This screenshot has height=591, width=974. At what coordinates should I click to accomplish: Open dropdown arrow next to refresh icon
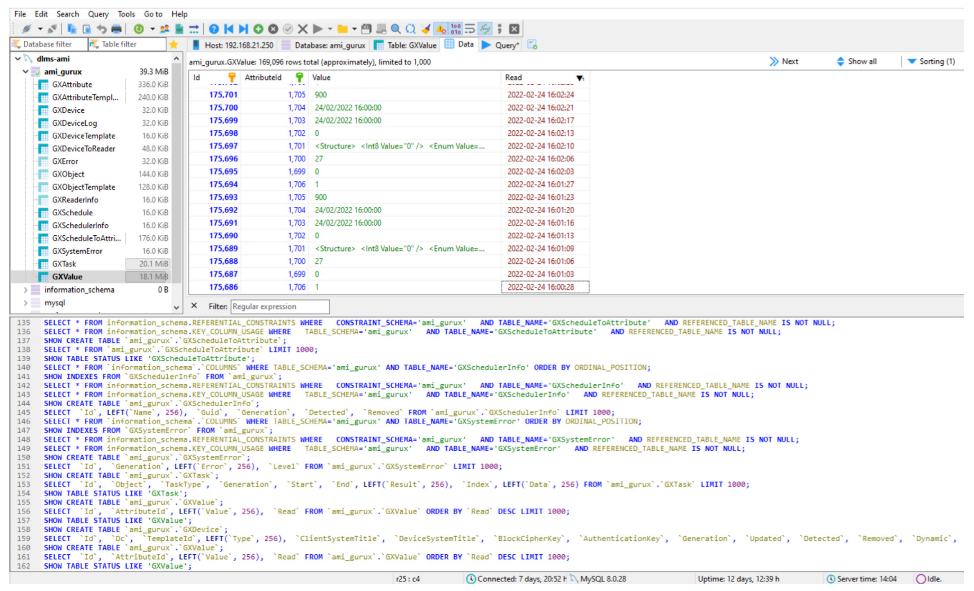(152, 29)
